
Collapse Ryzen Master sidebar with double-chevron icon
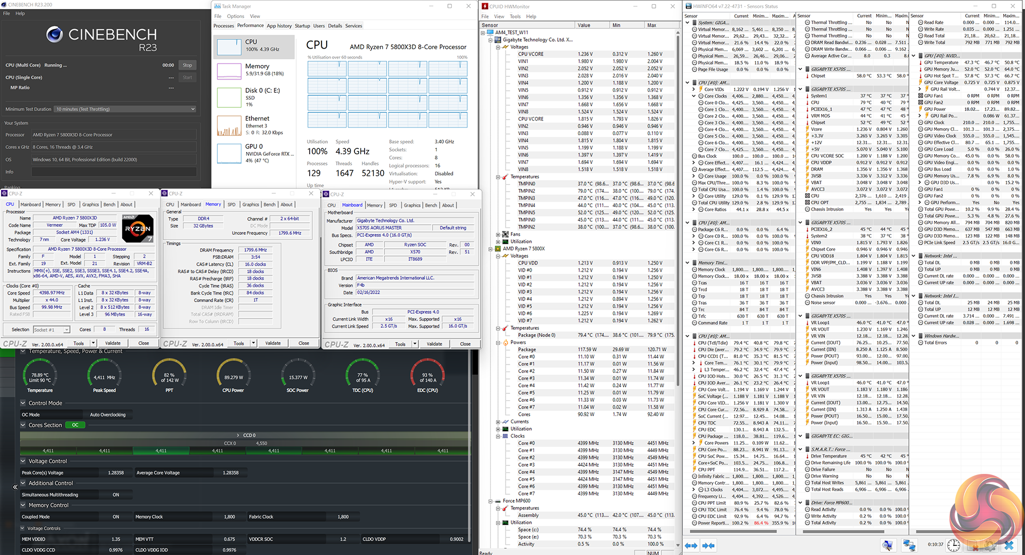coord(15,487)
